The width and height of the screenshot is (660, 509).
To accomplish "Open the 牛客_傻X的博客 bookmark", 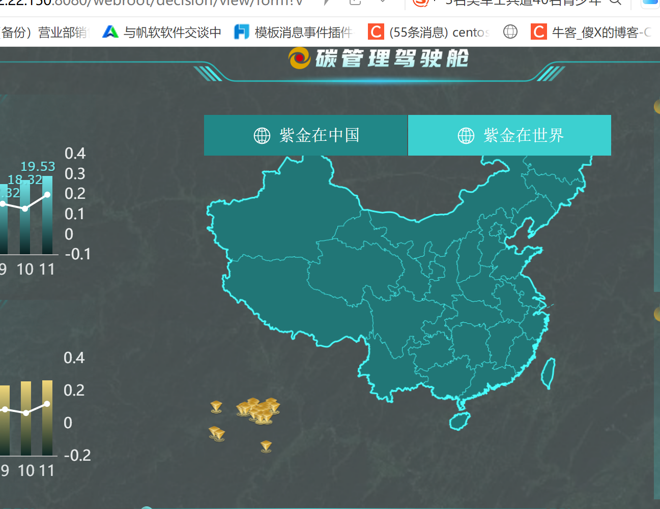I will 591,33.
